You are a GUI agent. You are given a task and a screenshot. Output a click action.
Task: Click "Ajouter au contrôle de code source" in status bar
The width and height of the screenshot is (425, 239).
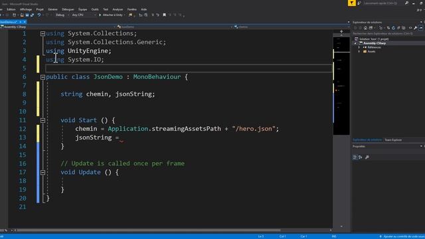tap(402, 236)
